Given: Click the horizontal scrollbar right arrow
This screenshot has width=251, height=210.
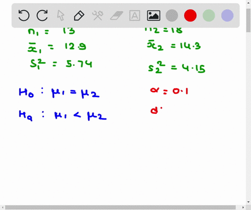Looking at the screenshot, I should tap(243, 207).
